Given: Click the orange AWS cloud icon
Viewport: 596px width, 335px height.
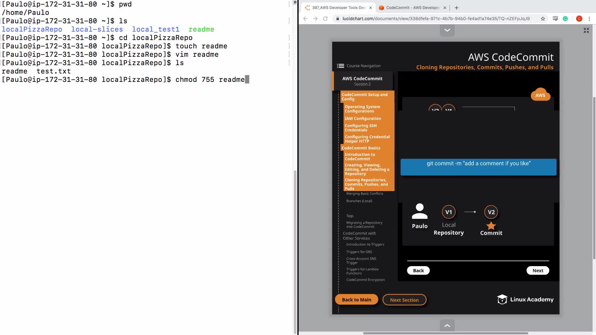Looking at the screenshot, I should point(540,95).
